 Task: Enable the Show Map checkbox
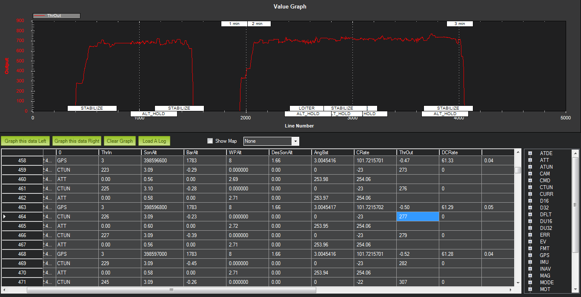point(210,141)
